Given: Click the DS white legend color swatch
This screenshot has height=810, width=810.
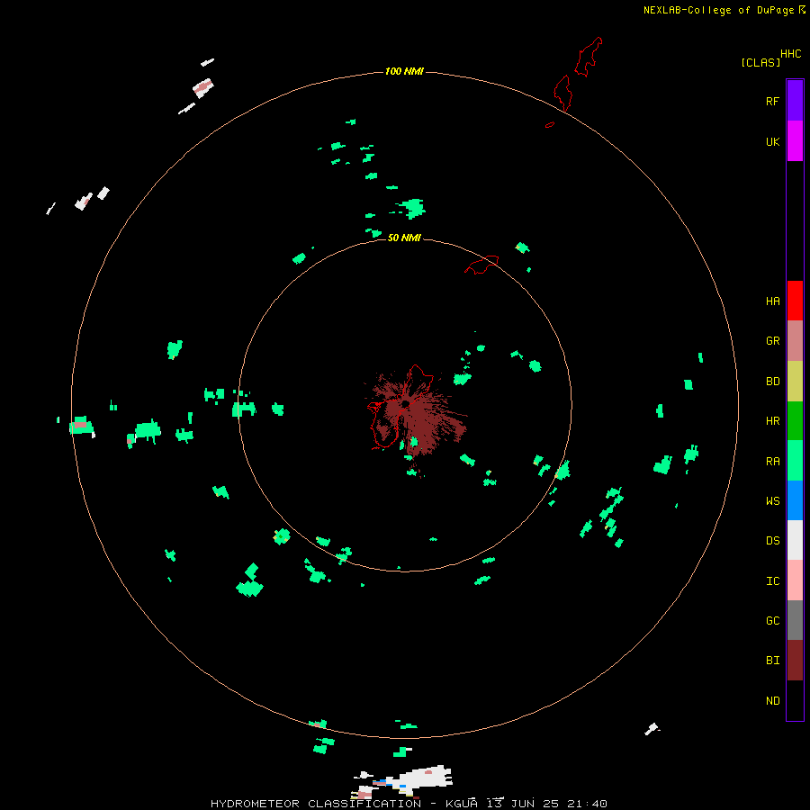Looking at the screenshot, I should (795, 540).
